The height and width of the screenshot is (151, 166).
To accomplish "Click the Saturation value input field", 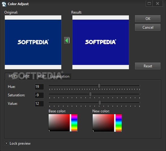I will [39, 95].
